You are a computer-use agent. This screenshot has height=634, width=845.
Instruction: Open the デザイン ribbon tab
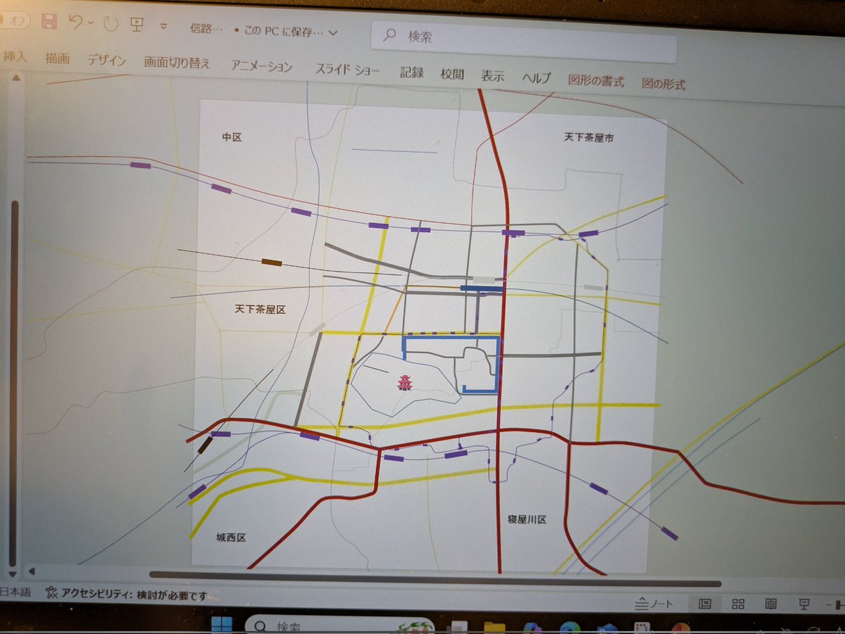[x=106, y=61]
